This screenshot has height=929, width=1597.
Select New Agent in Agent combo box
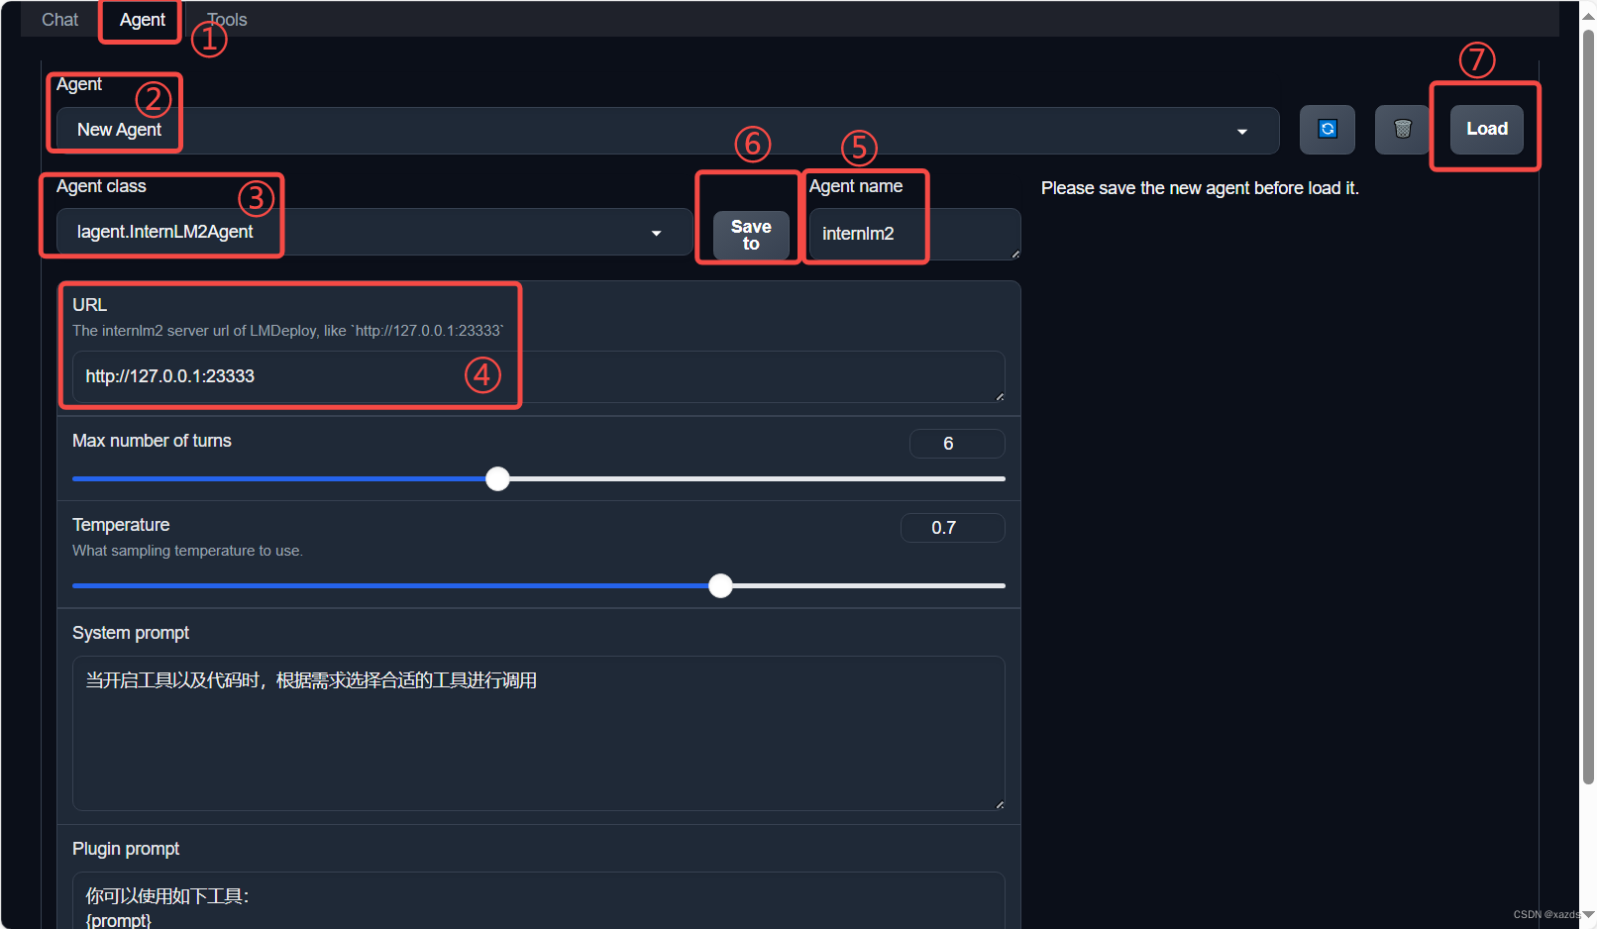pos(667,131)
